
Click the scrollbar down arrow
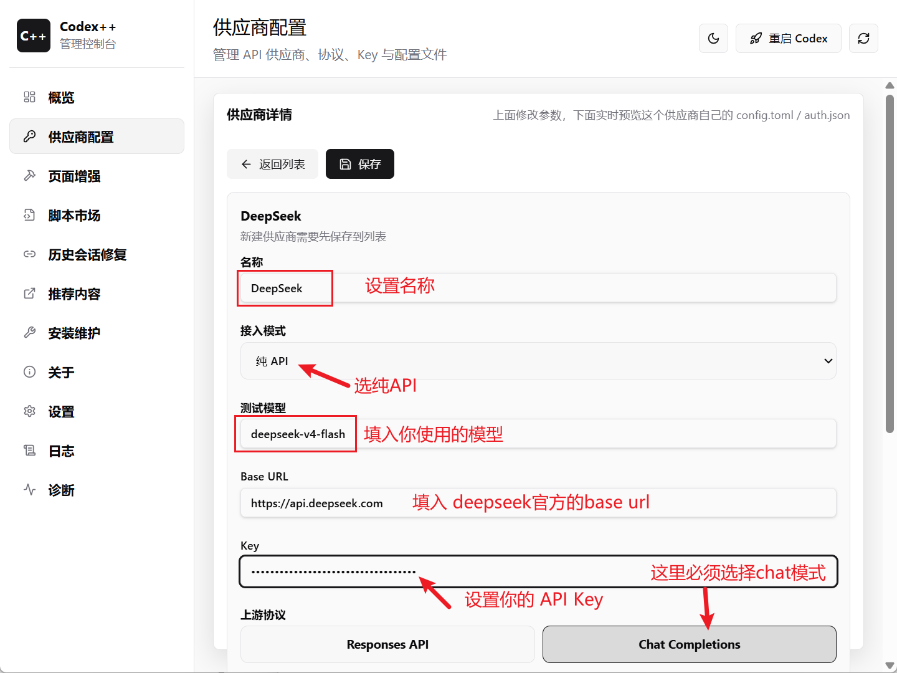coord(890,666)
